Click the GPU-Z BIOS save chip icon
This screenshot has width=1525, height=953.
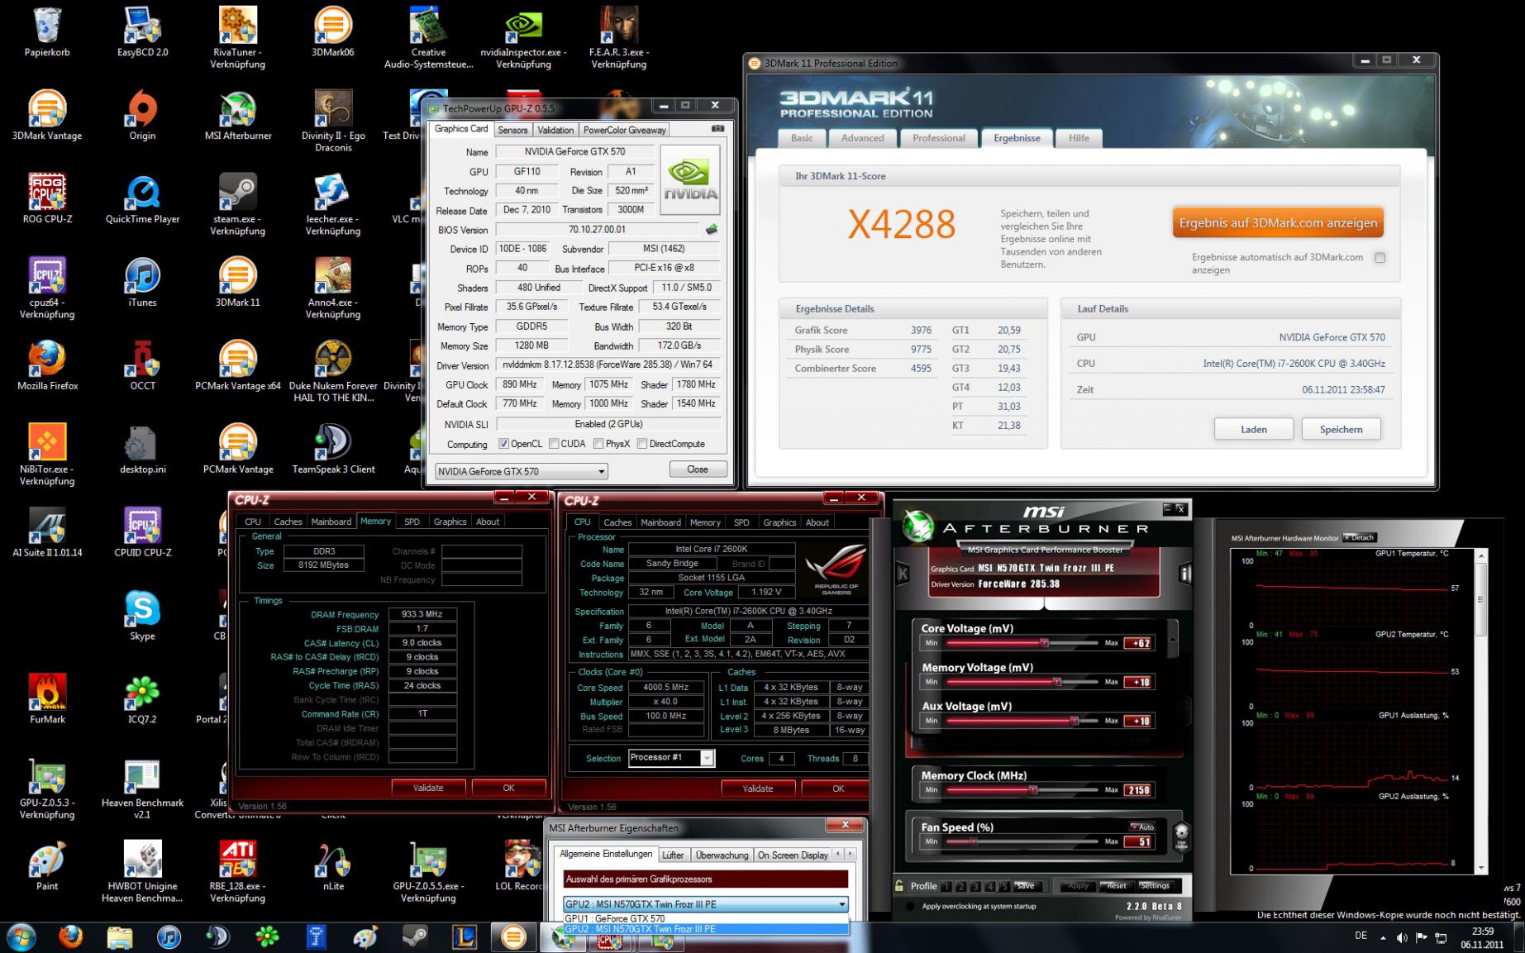tap(711, 230)
